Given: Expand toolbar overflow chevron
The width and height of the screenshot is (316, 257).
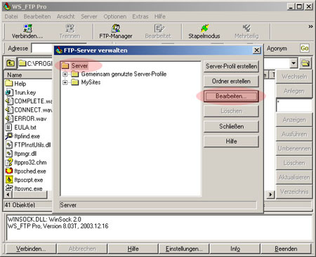Looking at the screenshot, I should pyautogui.click(x=310, y=27).
